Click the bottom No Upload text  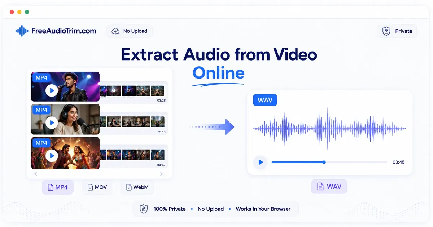(211, 209)
